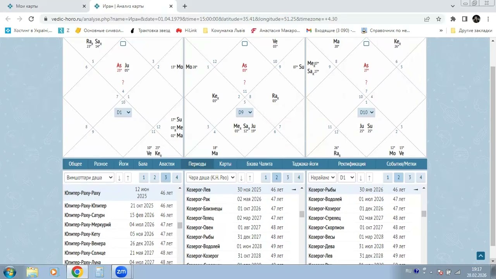
Task: Open Другие закладки folder
Action: coord(471,30)
